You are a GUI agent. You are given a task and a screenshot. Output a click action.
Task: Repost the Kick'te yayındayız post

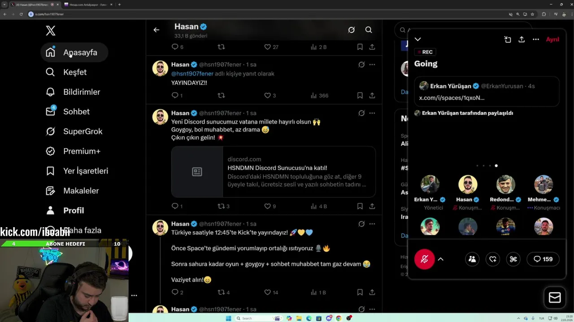pyautogui.click(x=223, y=292)
